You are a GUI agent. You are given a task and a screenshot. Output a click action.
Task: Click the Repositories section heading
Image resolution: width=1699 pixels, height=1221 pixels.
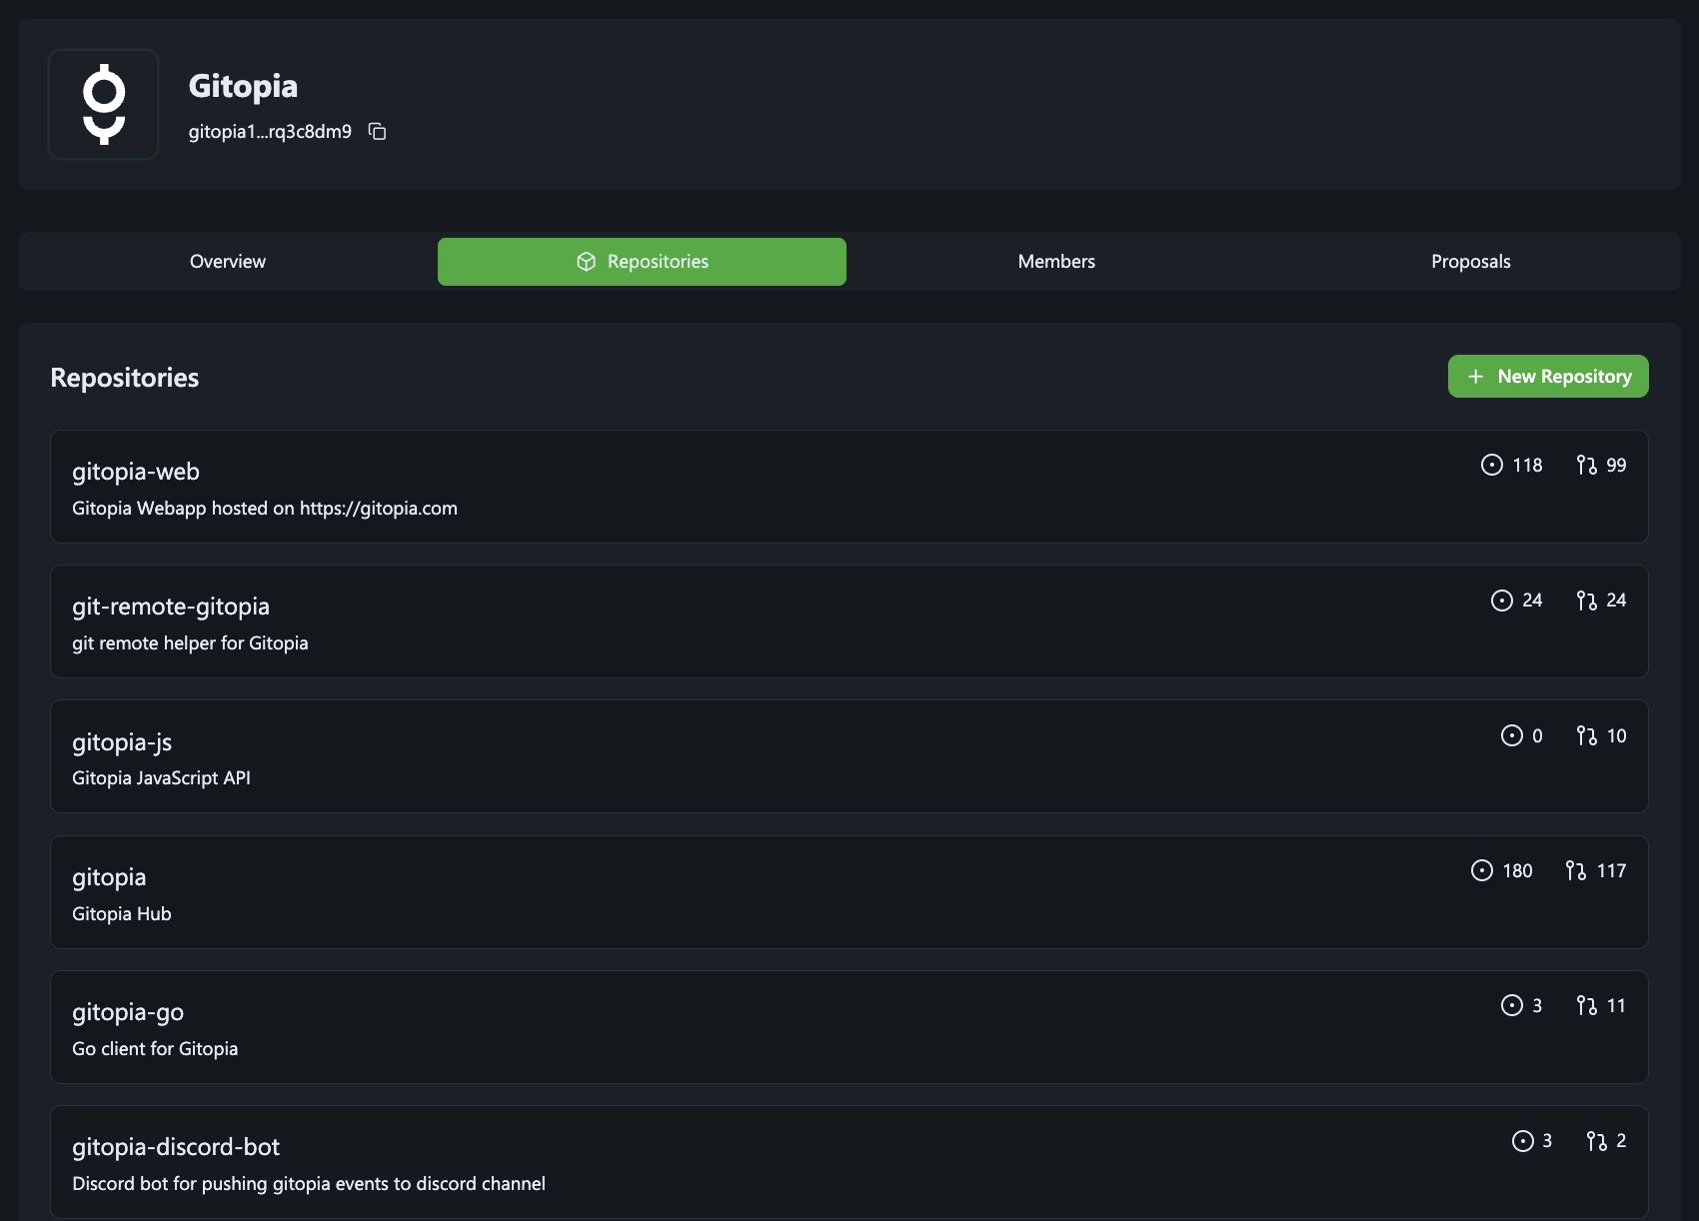click(125, 378)
